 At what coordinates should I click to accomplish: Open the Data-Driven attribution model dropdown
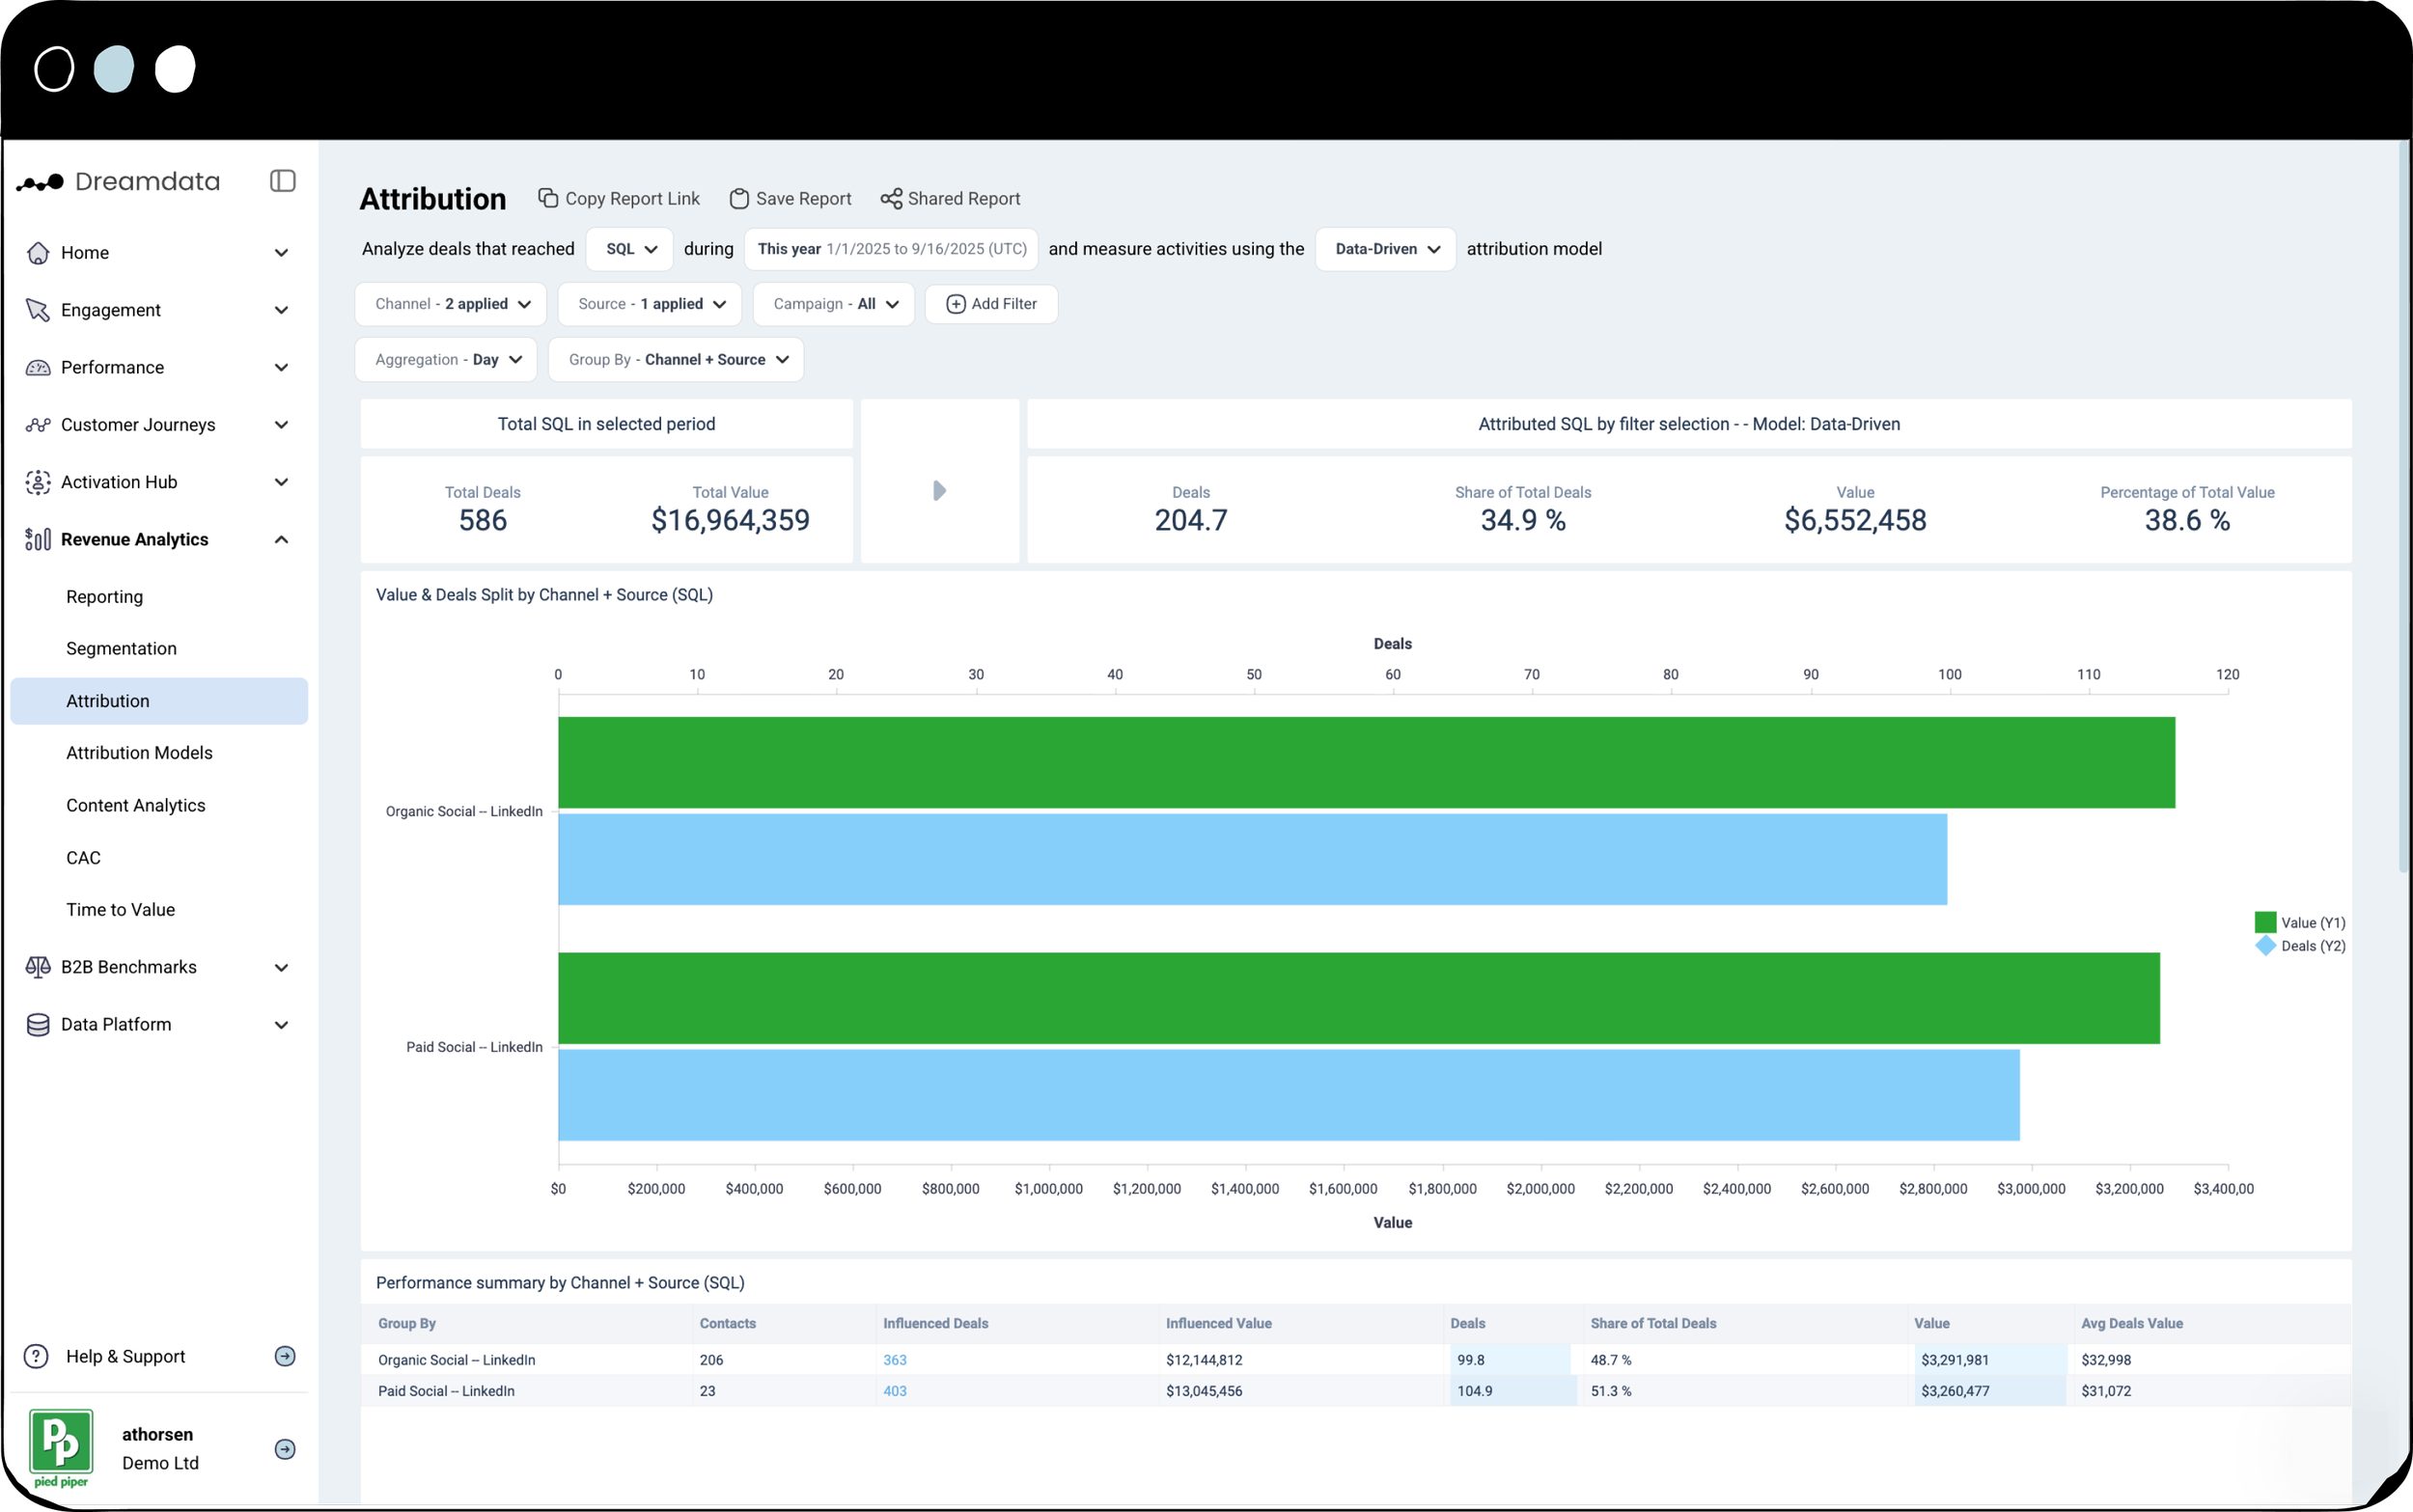tap(1385, 249)
